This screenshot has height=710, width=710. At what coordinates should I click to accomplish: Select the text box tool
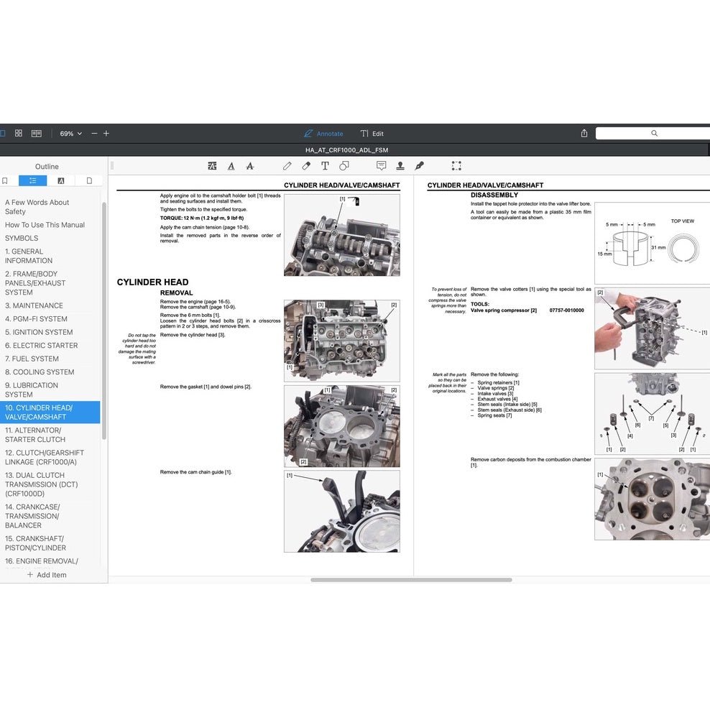point(325,166)
